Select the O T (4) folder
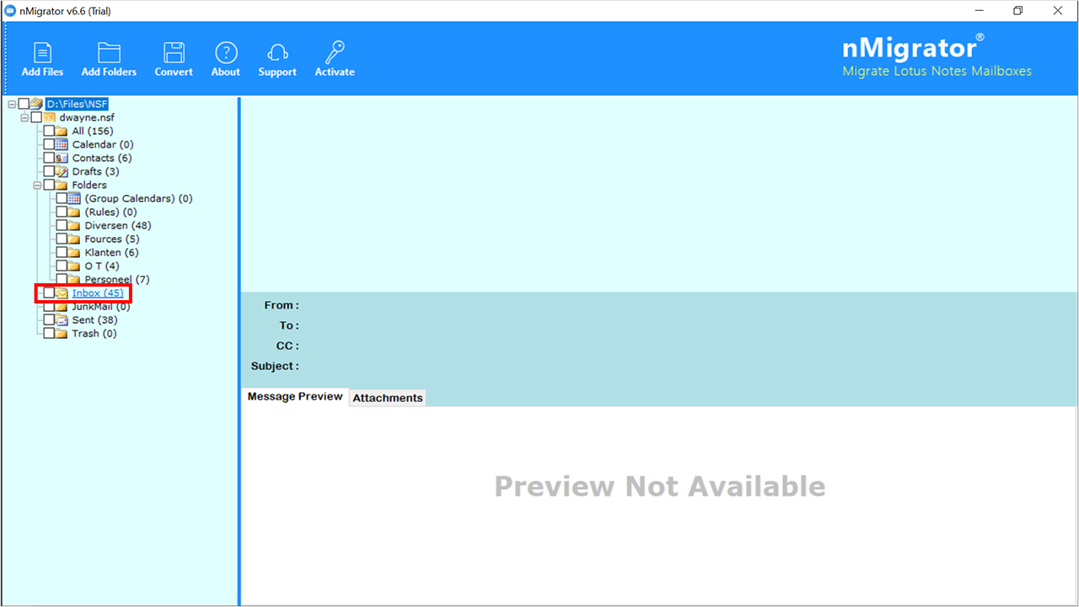The width and height of the screenshot is (1079, 607). click(102, 266)
